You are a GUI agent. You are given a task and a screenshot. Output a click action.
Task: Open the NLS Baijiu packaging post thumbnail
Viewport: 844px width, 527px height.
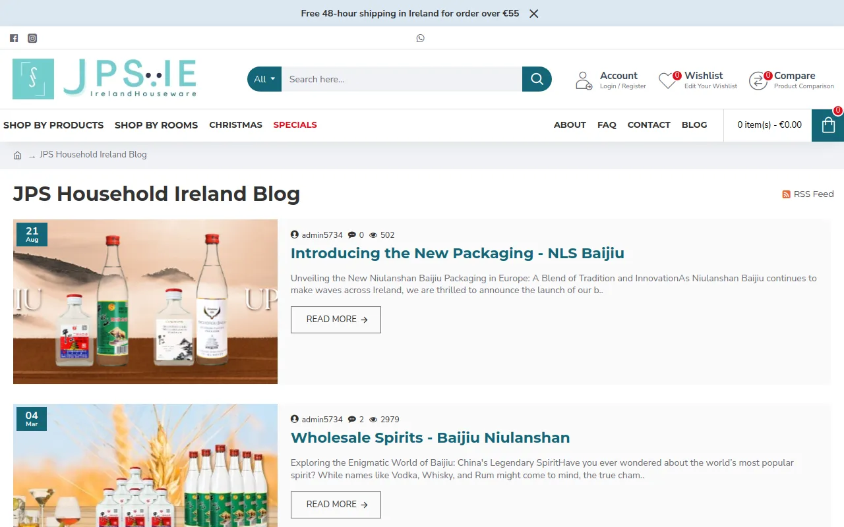click(x=145, y=302)
